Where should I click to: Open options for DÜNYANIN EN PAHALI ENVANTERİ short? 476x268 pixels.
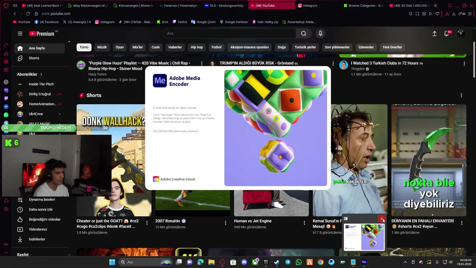461,223
